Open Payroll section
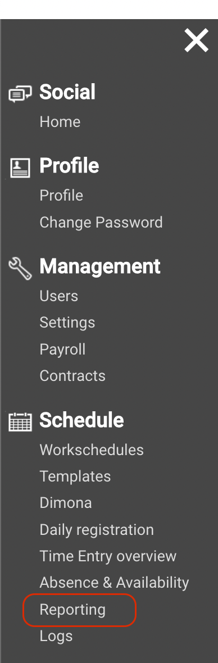The width and height of the screenshot is (218, 663). pyautogui.click(x=62, y=349)
